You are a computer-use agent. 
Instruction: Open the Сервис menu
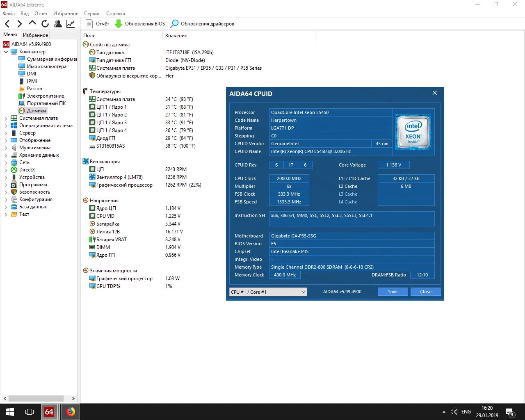tap(92, 14)
